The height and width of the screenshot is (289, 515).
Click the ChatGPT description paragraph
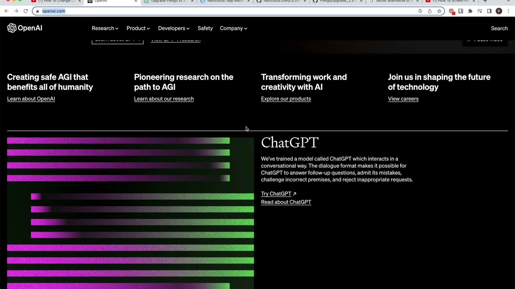[x=337, y=169]
